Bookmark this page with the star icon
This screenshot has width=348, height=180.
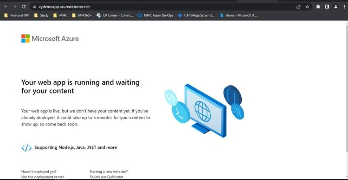click(307, 7)
